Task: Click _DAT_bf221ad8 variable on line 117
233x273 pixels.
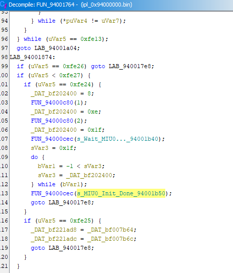Action: pos(54,230)
